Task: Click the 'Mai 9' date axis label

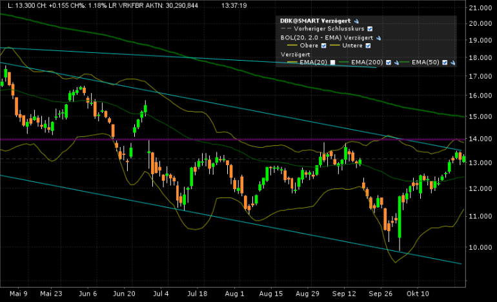Action: point(18,294)
